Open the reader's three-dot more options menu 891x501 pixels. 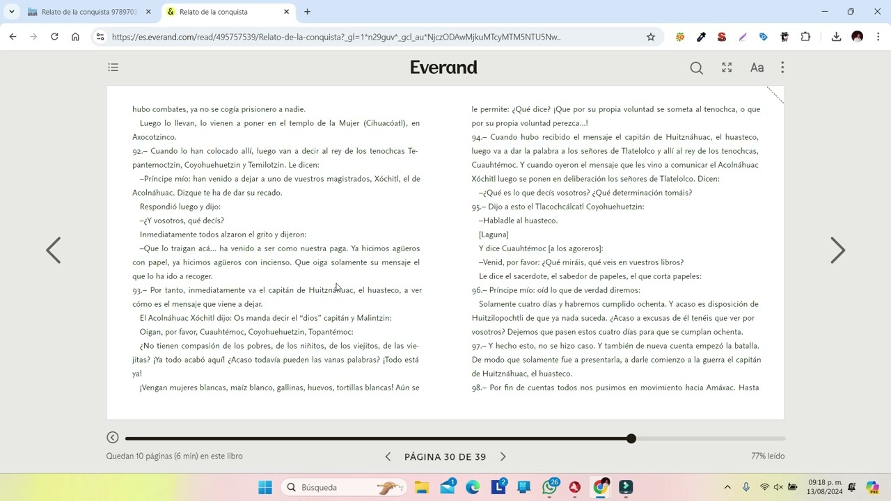pyautogui.click(x=782, y=67)
